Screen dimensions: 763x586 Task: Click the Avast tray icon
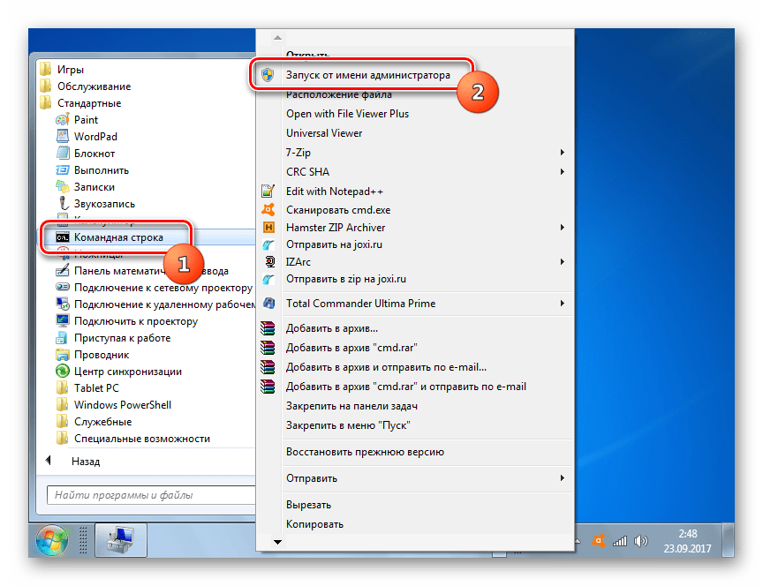(599, 541)
